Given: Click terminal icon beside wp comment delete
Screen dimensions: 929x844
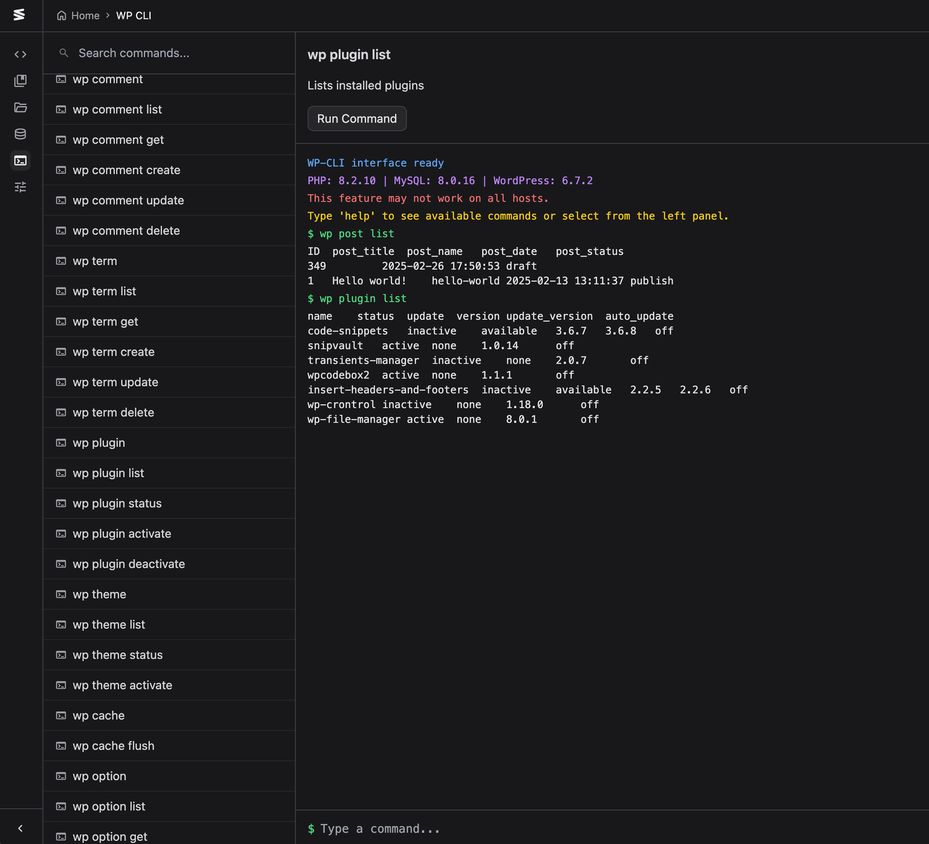Looking at the screenshot, I should point(61,231).
